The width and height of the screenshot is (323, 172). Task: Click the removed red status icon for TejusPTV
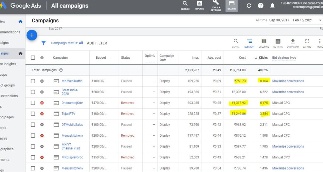[x=42, y=114]
